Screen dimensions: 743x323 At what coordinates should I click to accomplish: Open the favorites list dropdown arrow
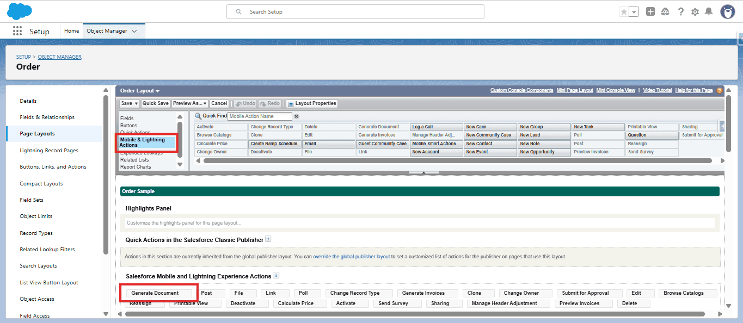[634, 12]
